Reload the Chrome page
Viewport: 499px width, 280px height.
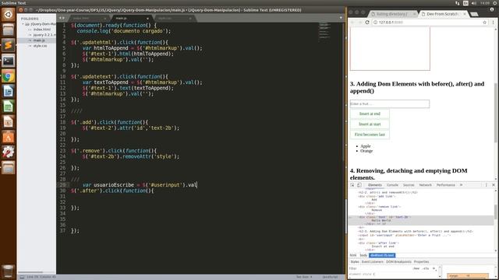(367, 23)
